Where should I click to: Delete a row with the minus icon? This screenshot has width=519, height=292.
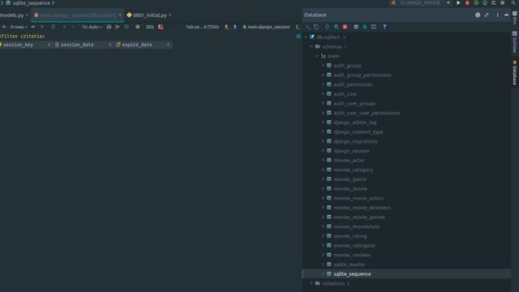coord(73,27)
